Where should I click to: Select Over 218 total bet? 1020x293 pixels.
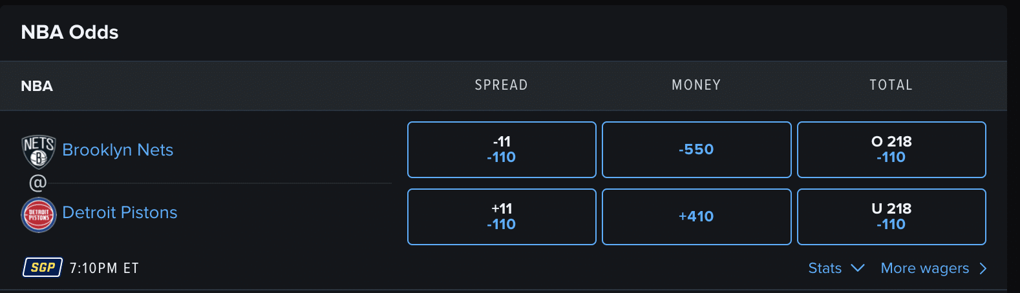click(891, 150)
